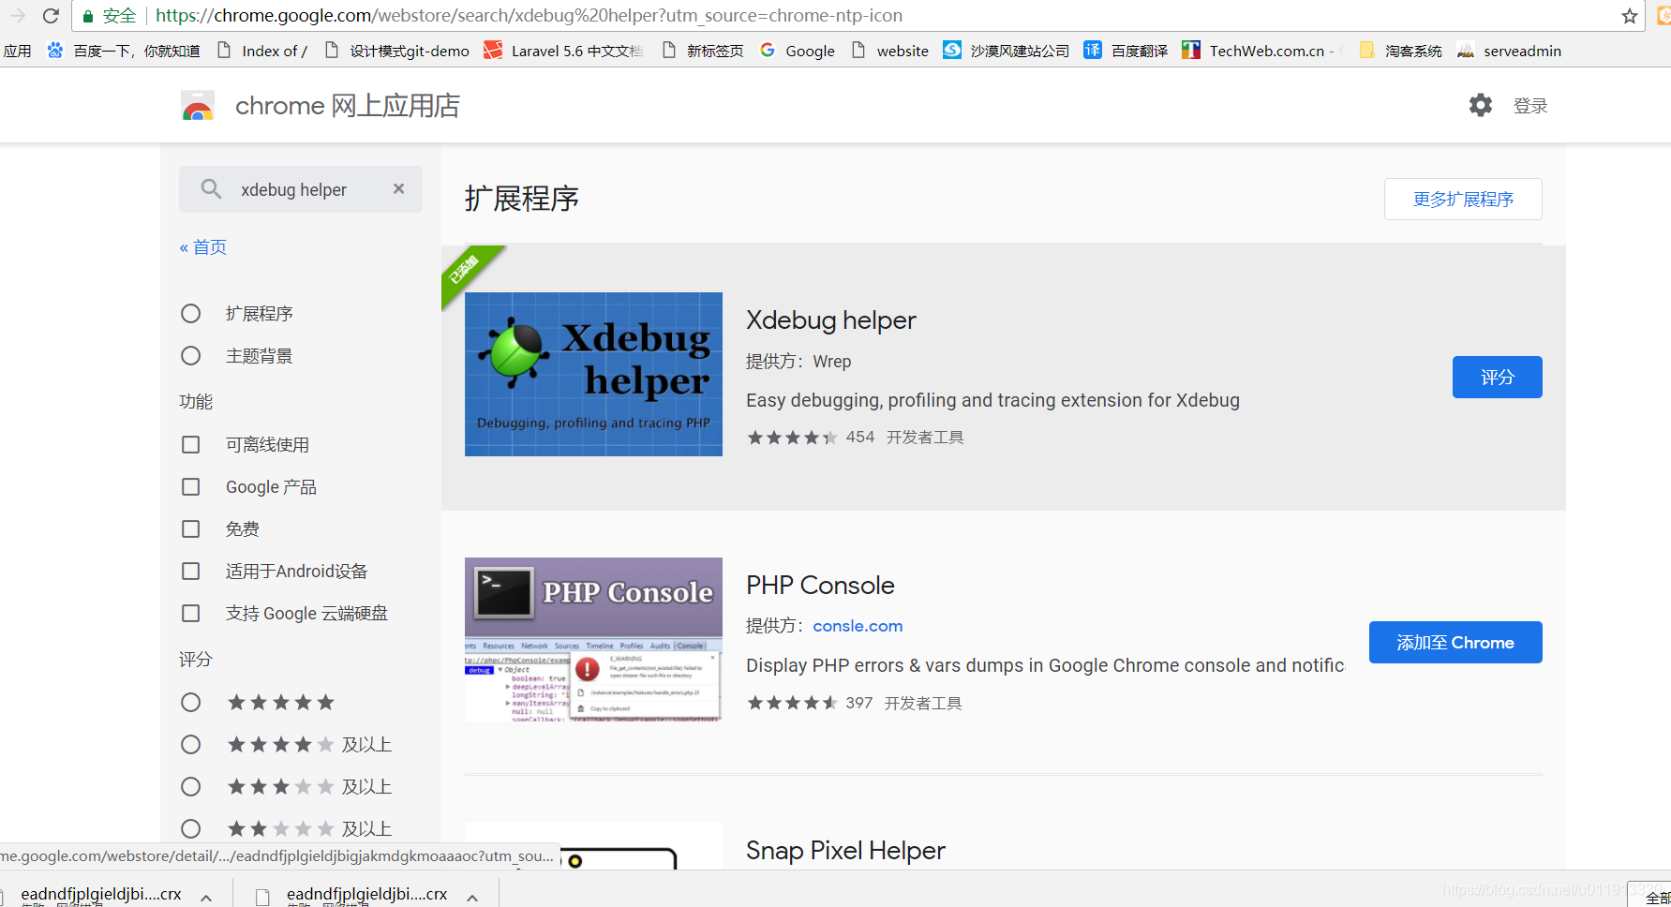Open the 百度一下 bookmark
This screenshot has height=907, width=1671.
pyautogui.click(x=125, y=51)
